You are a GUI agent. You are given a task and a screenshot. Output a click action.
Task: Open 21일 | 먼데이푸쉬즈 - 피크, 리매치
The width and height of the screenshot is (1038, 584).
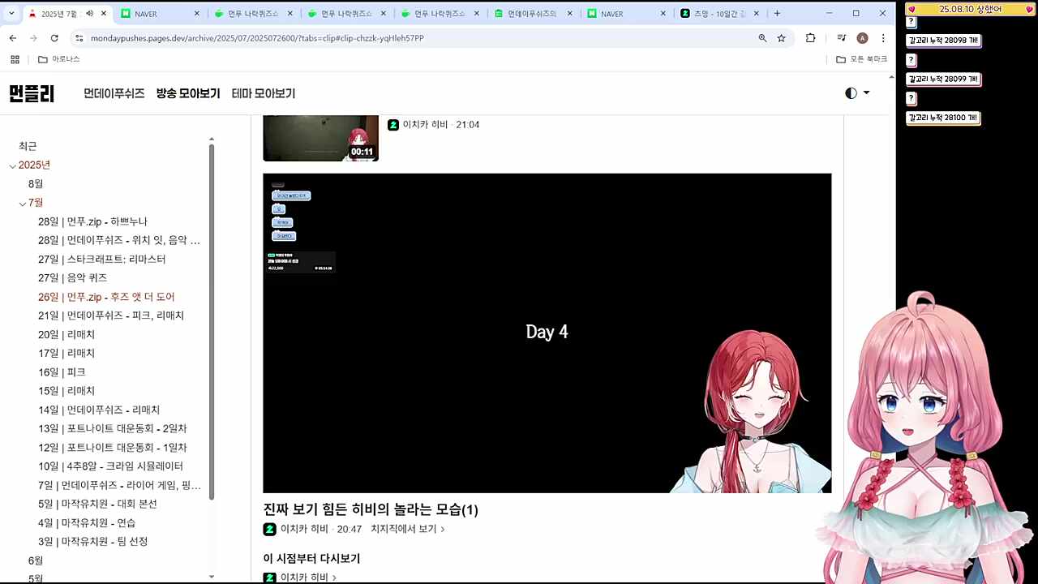(x=111, y=316)
